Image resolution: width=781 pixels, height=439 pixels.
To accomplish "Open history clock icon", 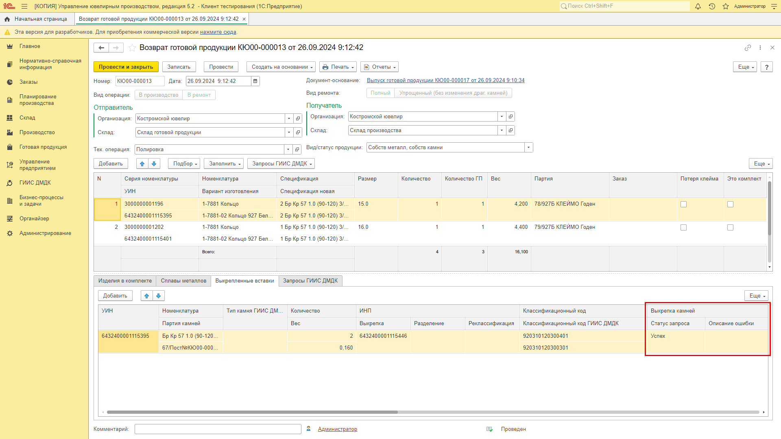I will (x=712, y=6).
